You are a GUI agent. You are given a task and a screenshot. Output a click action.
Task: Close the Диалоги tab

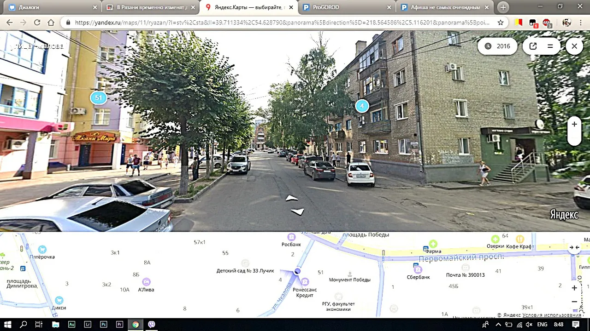pos(95,7)
